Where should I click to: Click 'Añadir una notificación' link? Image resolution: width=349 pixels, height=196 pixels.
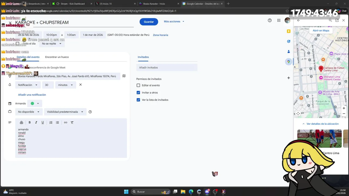tap(32, 95)
